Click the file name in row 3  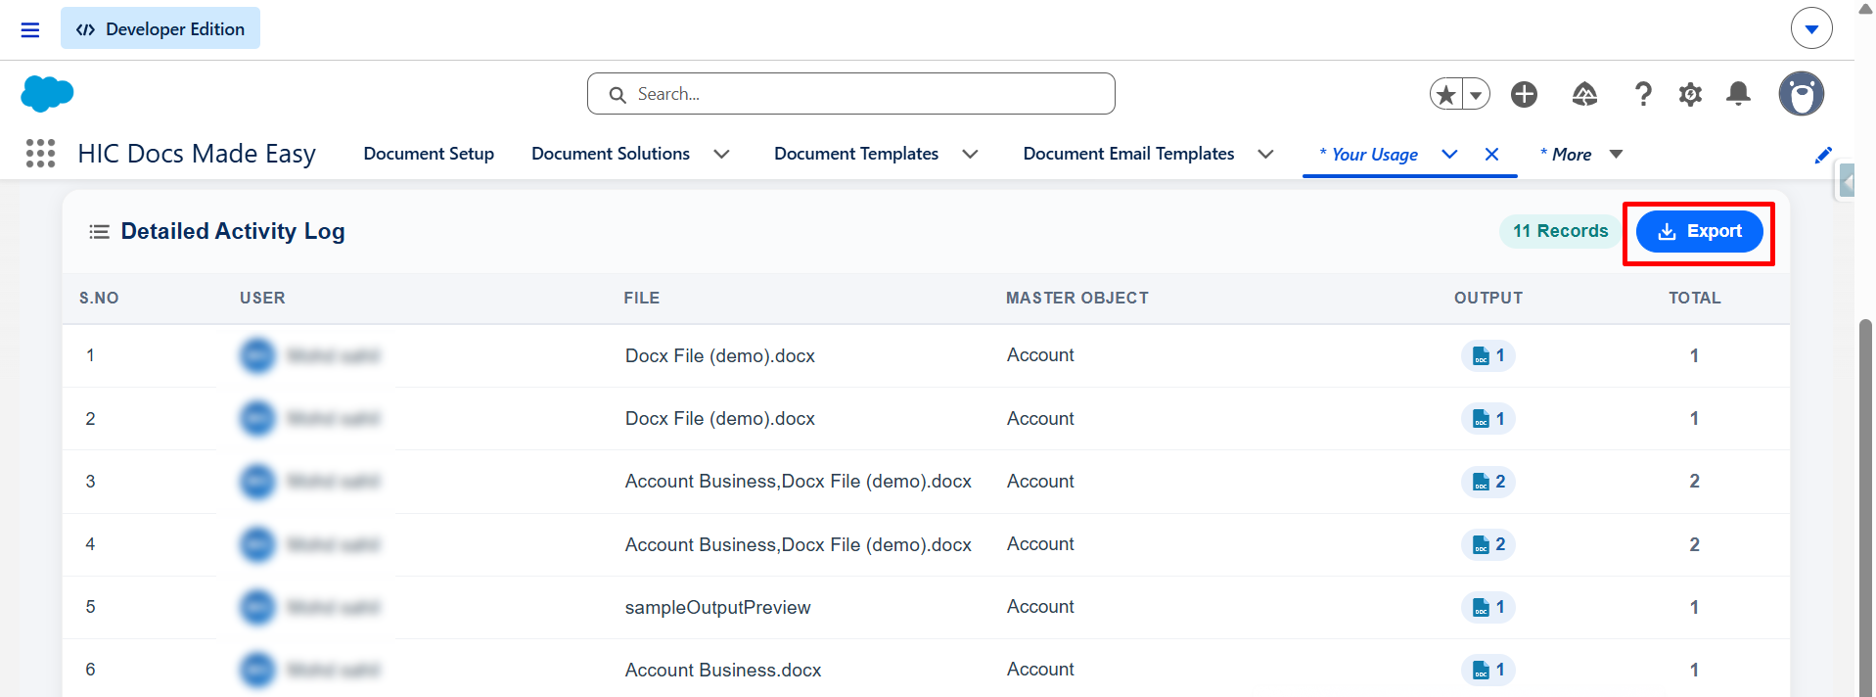pos(799,482)
